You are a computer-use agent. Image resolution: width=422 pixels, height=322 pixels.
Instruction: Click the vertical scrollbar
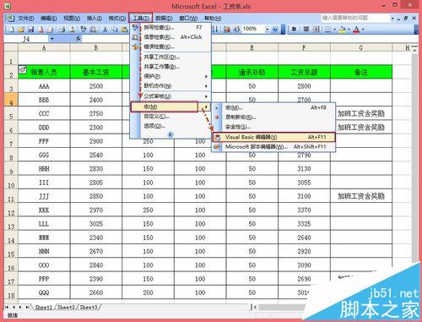pyautogui.click(x=415, y=158)
